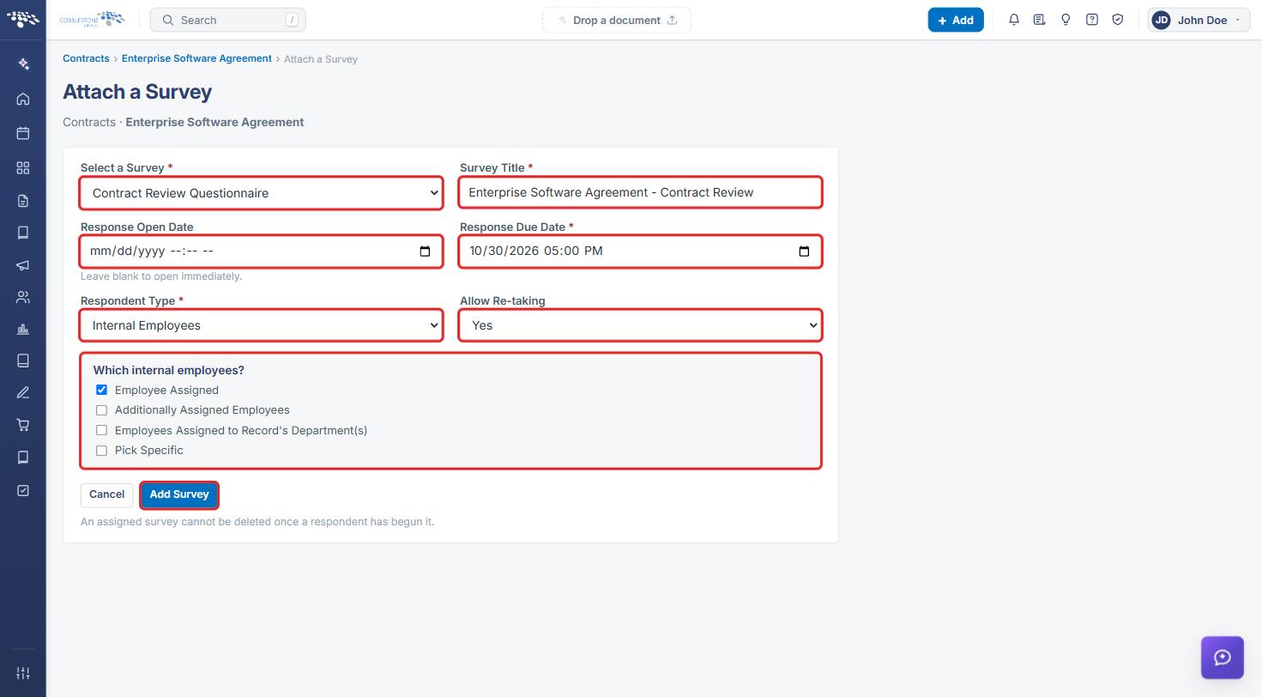
Task: Expand the John Doe user menu
Action: [x=1199, y=20]
